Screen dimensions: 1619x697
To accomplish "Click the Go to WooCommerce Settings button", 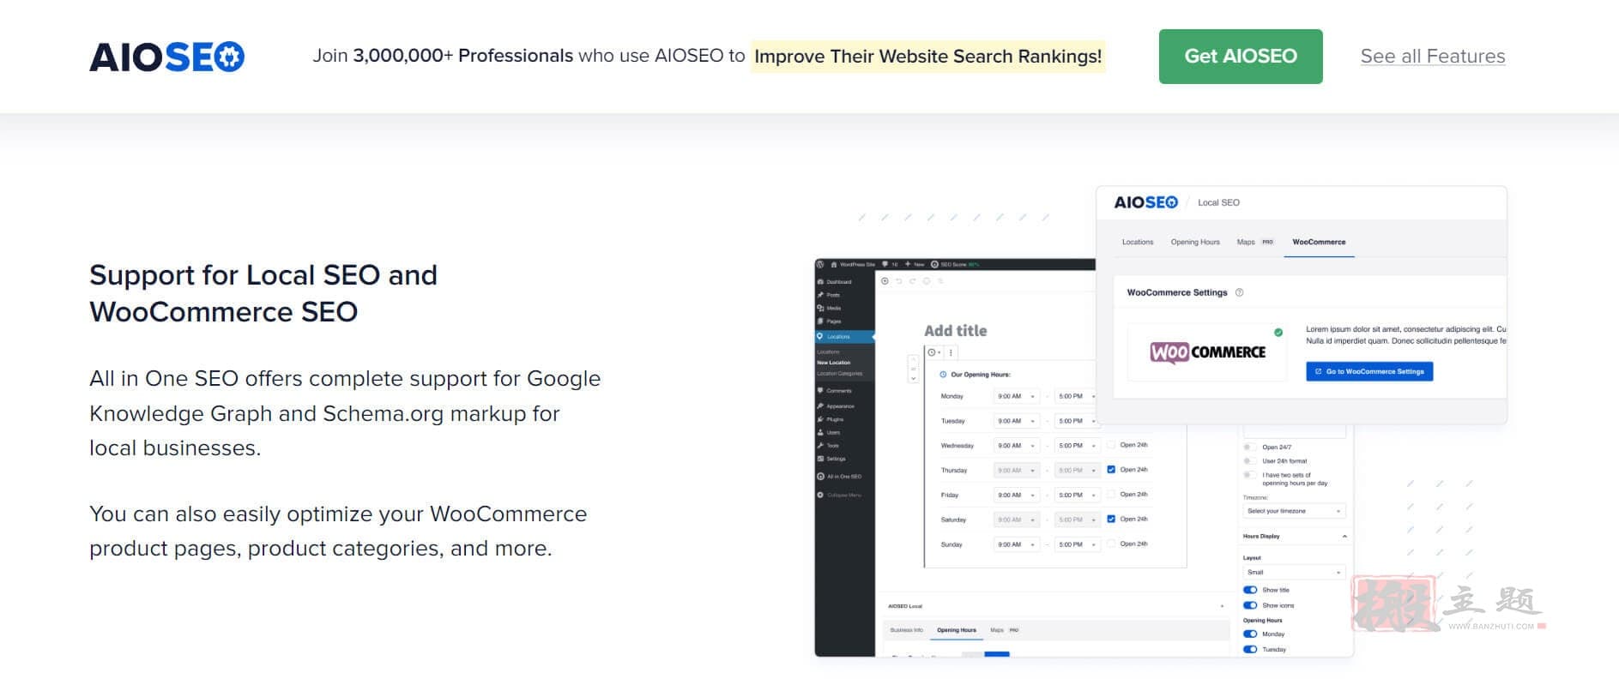I will 1369,371.
